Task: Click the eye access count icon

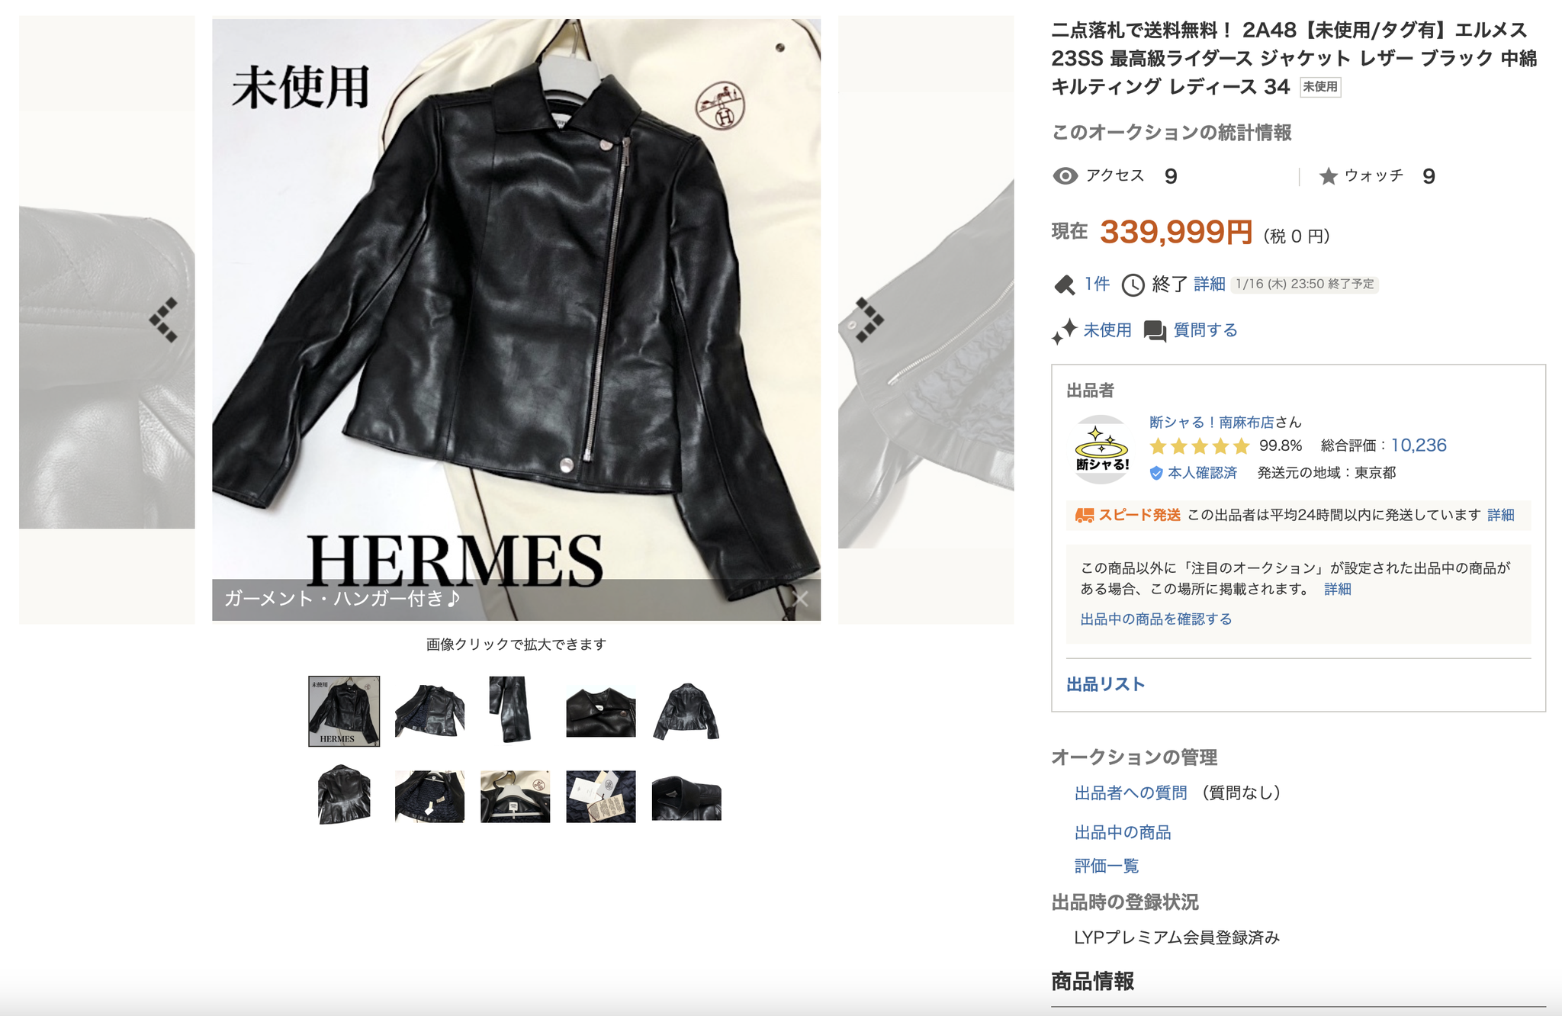Action: [1065, 176]
